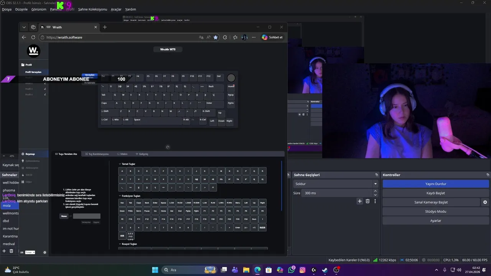Collapse the Fonksiyon Tuşları section
The height and width of the screenshot is (276, 491).
(x=129, y=196)
